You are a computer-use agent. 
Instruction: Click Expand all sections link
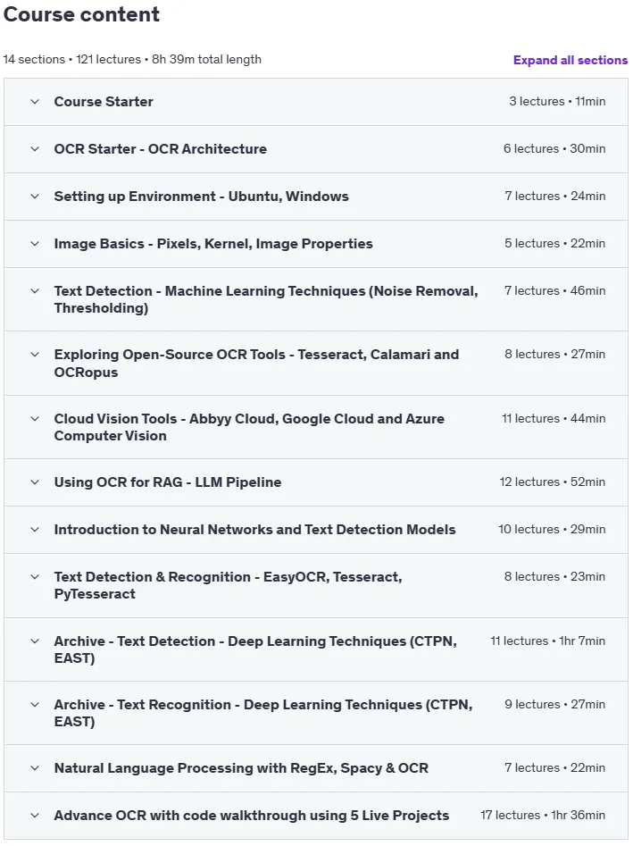click(x=571, y=60)
